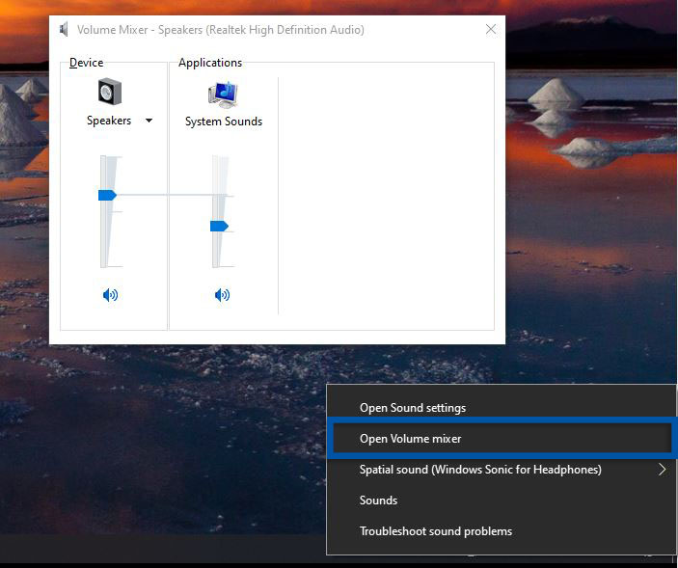Open Spatial sound (Windows Sonic for Headphones)
Image resolution: width=678 pixels, height=568 pixels.
[x=502, y=470]
